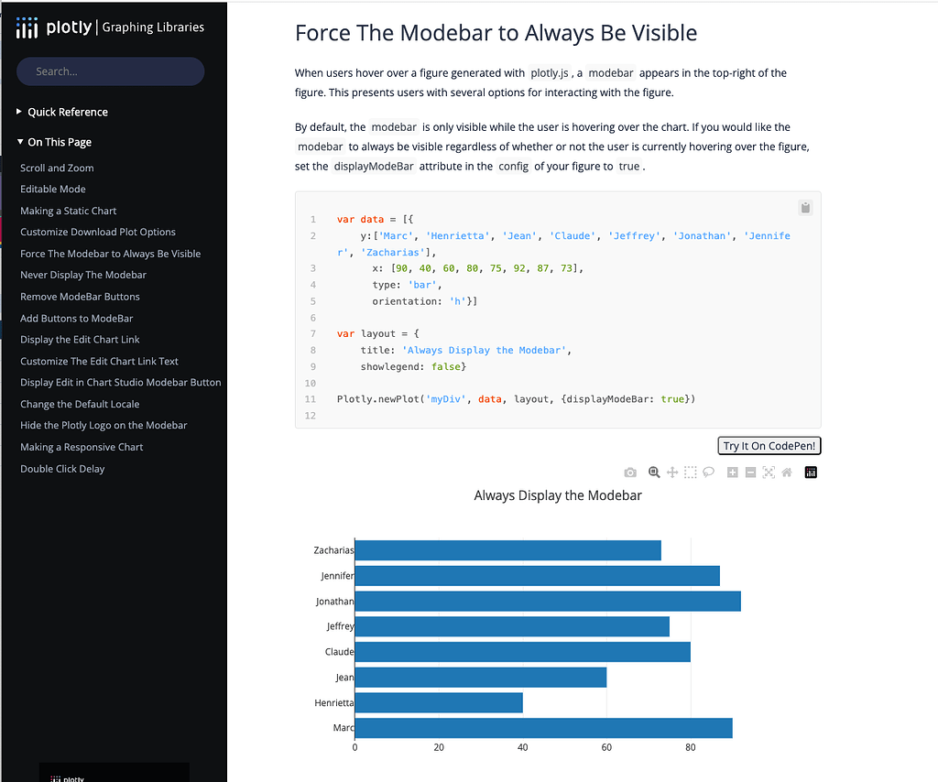Image resolution: width=938 pixels, height=782 pixels.
Task: Click the Try It On CodePen button
Action: pyautogui.click(x=769, y=445)
